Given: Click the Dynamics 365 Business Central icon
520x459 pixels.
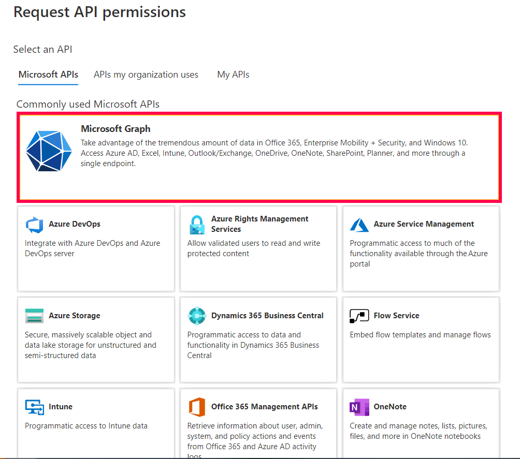Looking at the screenshot, I should click(x=197, y=316).
